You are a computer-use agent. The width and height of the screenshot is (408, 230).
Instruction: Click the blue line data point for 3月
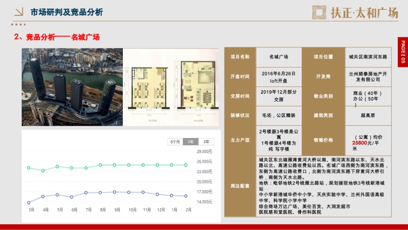click(x=29, y=203)
